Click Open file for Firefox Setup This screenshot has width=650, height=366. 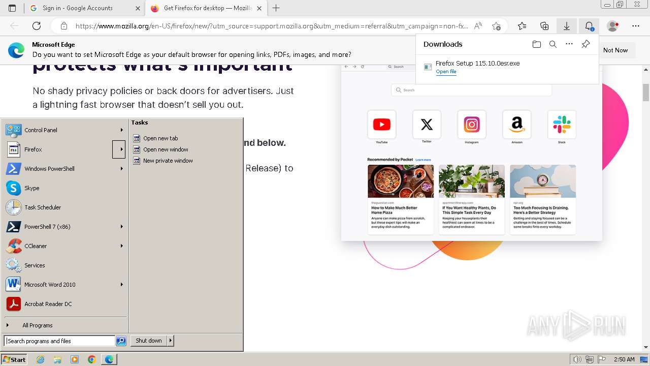click(x=446, y=72)
